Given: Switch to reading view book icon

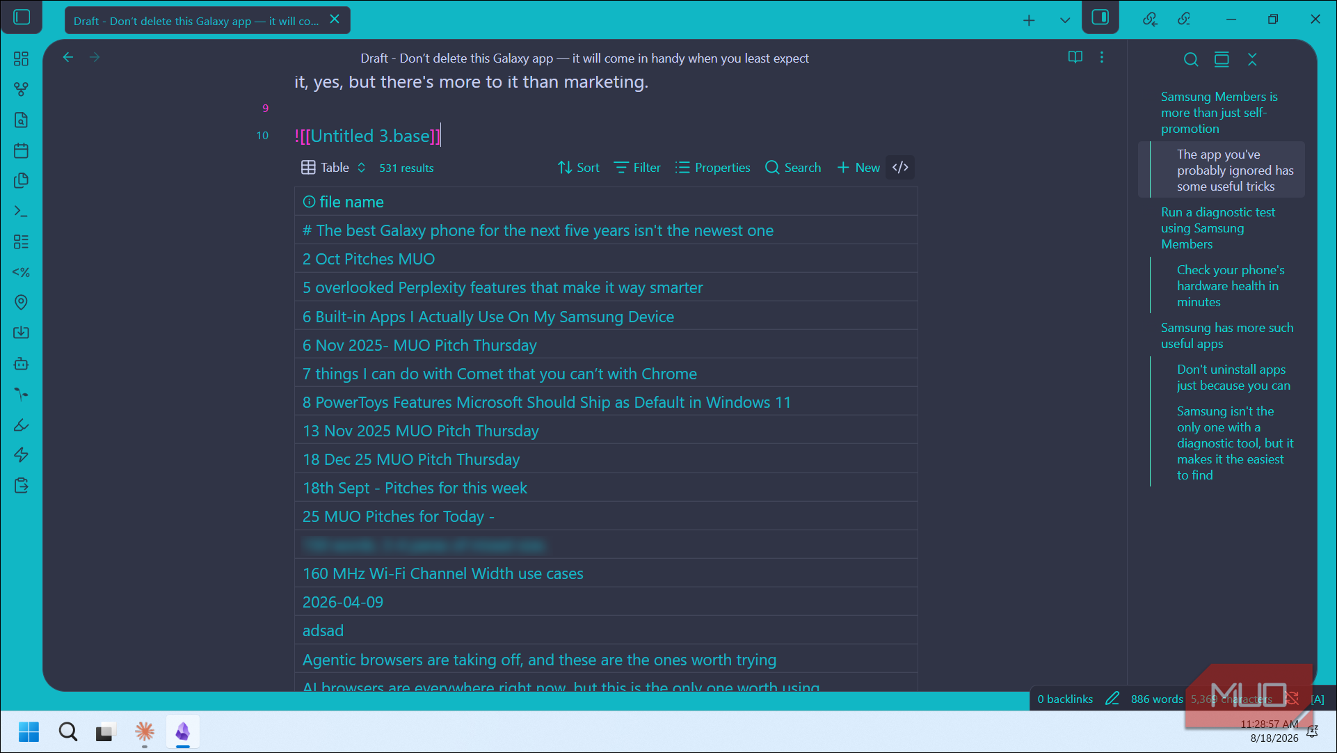Looking at the screenshot, I should tap(1075, 57).
